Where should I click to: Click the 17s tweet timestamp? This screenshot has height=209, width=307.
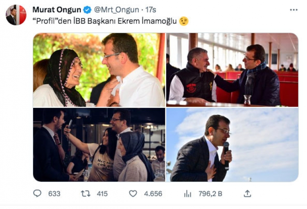(151, 10)
